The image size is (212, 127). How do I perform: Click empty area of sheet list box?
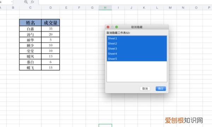(137, 72)
